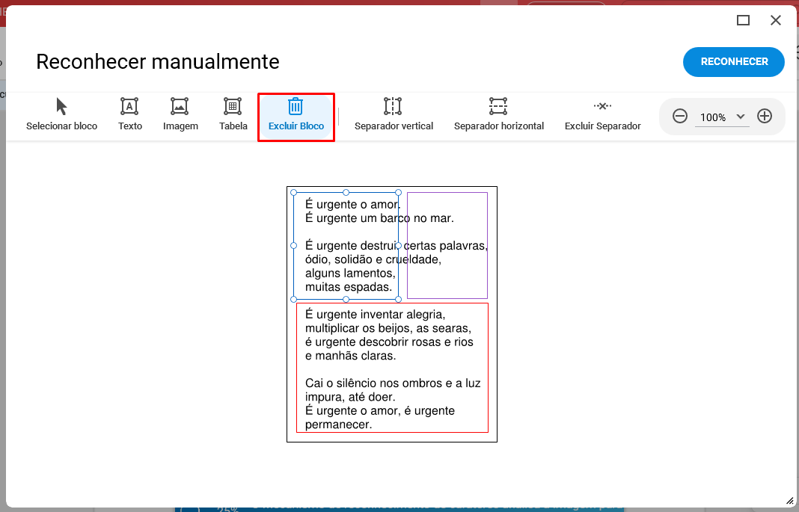The image size is (799, 512).
Task: Click the line 'e manhãs claras.'
Action: [351, 356]
